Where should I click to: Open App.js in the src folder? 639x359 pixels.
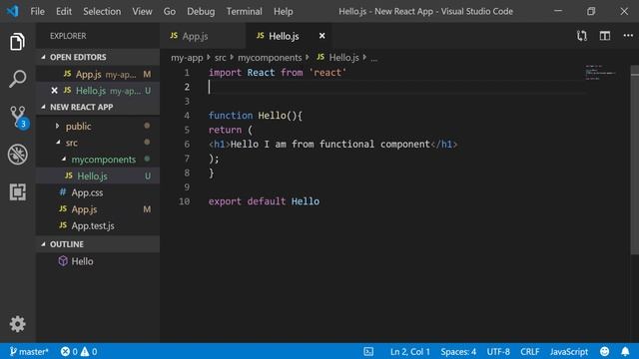(x=98, y=209)
